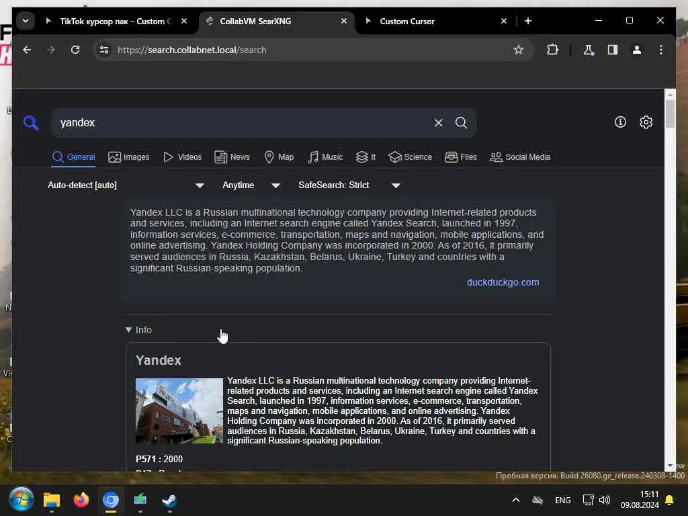Switch ENG input language

[x=562, y=500]
